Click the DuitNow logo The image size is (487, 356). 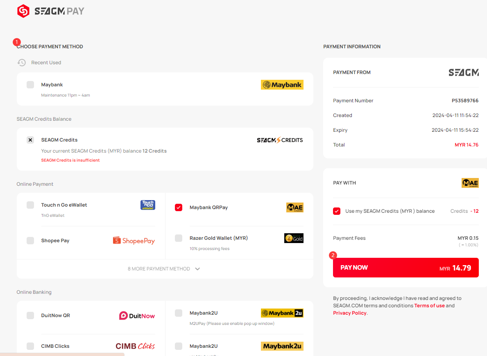pos(137,315)
